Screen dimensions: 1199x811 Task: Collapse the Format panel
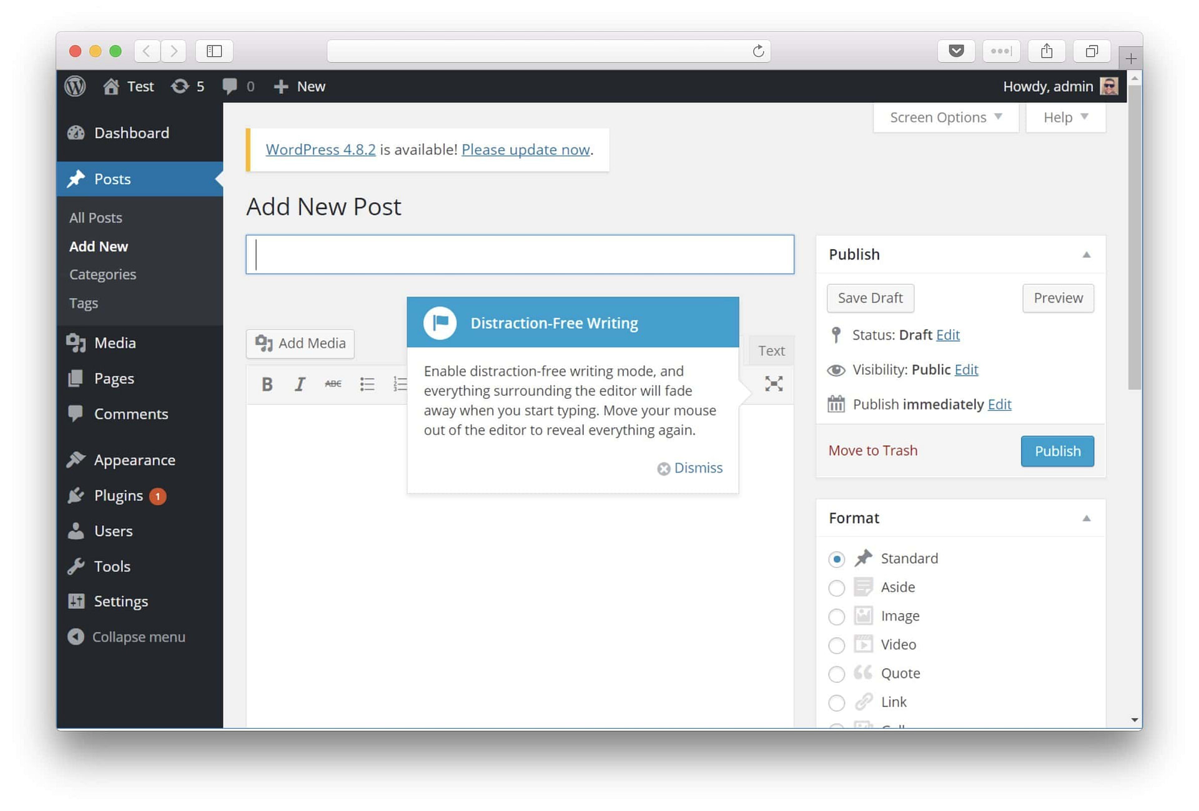(x=1087, y=518)
